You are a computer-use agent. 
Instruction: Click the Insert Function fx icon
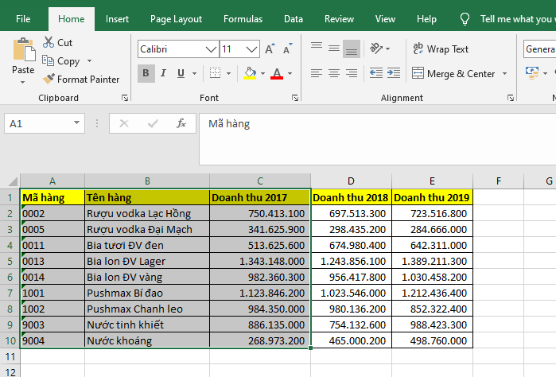click(x=181, y=123)
